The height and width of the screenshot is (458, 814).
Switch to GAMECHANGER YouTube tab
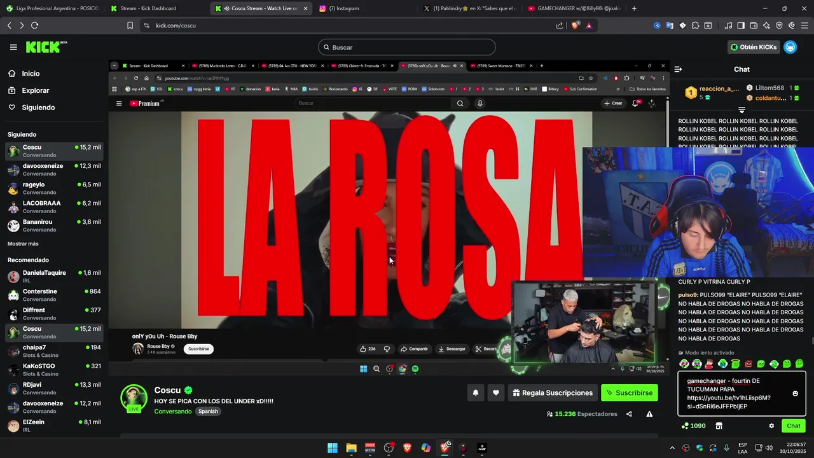point(574,8)
